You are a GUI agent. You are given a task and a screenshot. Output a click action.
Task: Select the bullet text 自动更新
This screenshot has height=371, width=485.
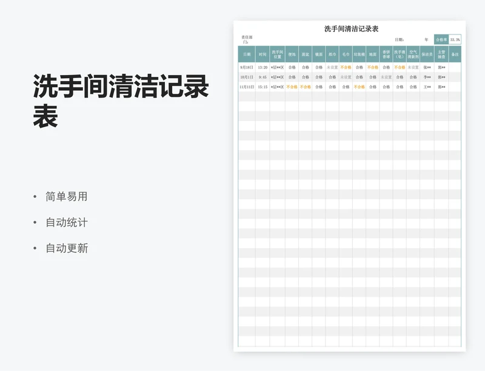point(67,248)
